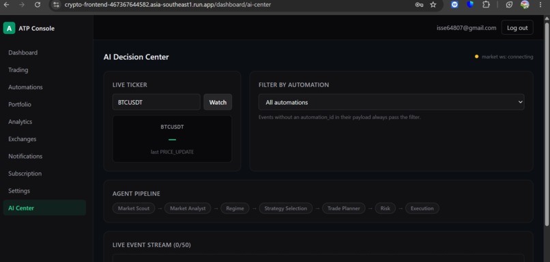Screen dimensions: 550x262
Task: Focus the BTCUSDT ticker symbol input
Action: [x=156, y=102]
